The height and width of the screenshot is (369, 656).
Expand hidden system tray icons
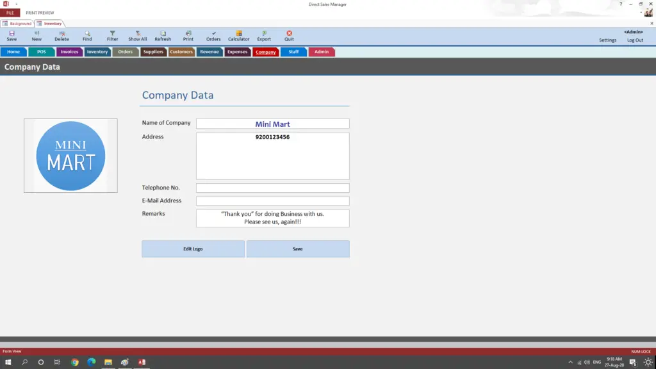point(570,361)
